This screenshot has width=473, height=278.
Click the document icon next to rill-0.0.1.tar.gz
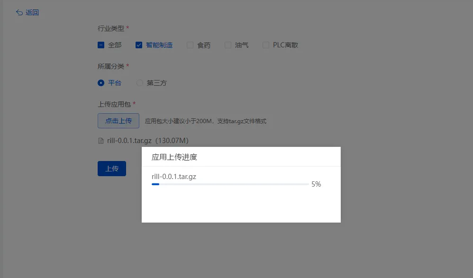pyautogui.click(x=100, y=140)
